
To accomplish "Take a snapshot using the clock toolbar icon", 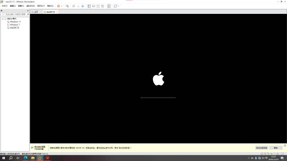I will tap(74, 6).
